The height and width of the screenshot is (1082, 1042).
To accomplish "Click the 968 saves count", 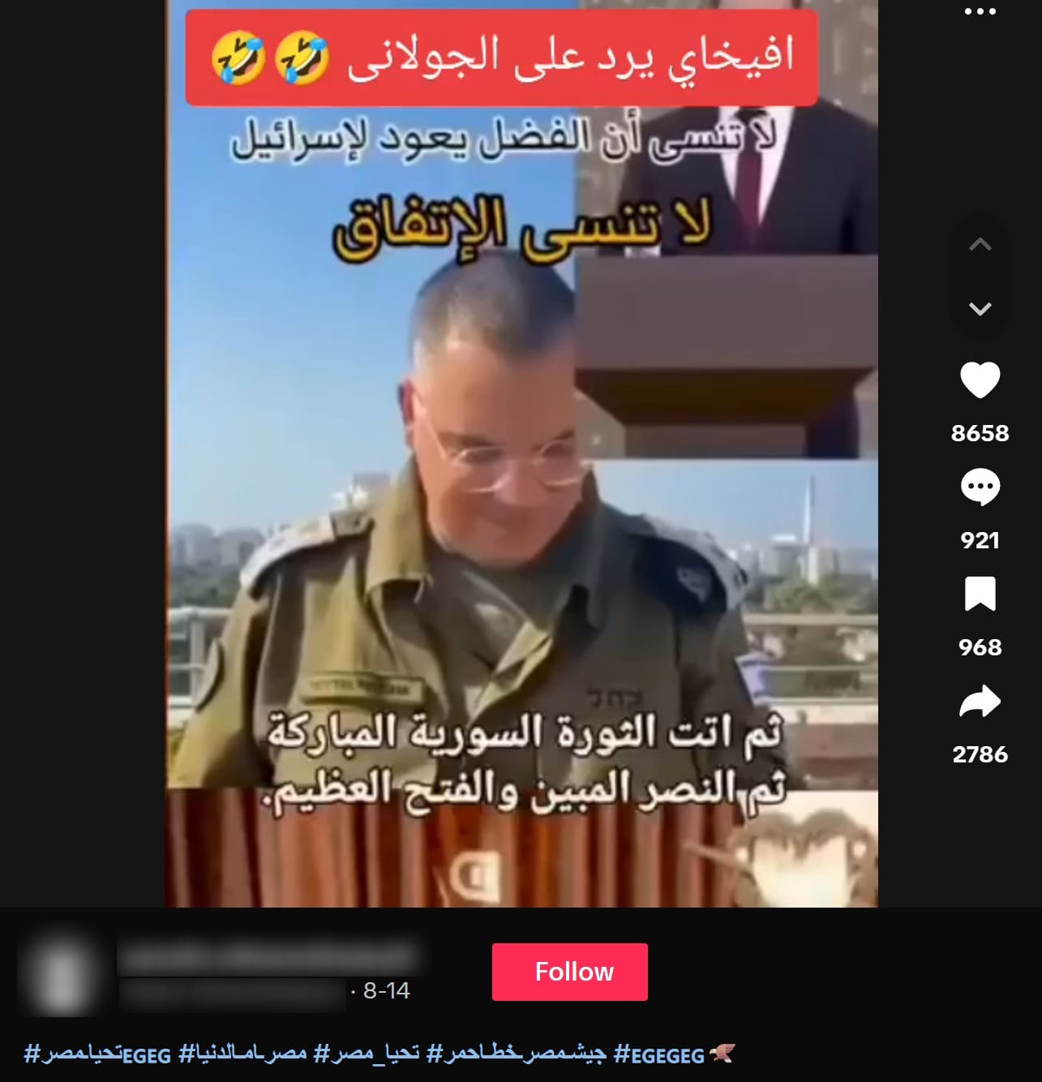I will point(980,647).
